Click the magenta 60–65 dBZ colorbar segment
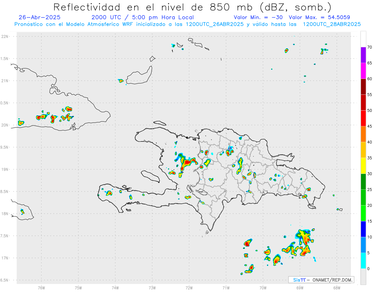This screenshot has width=378, height=292. point(363,71)
